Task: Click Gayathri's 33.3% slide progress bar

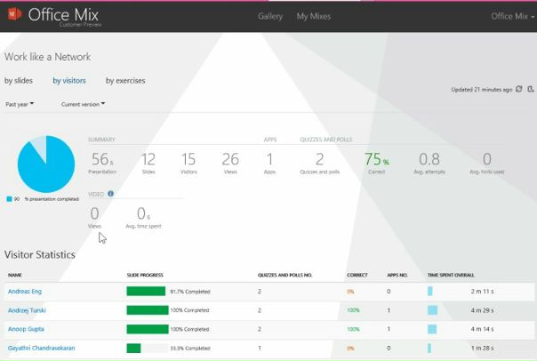Action: coord(148,349)
